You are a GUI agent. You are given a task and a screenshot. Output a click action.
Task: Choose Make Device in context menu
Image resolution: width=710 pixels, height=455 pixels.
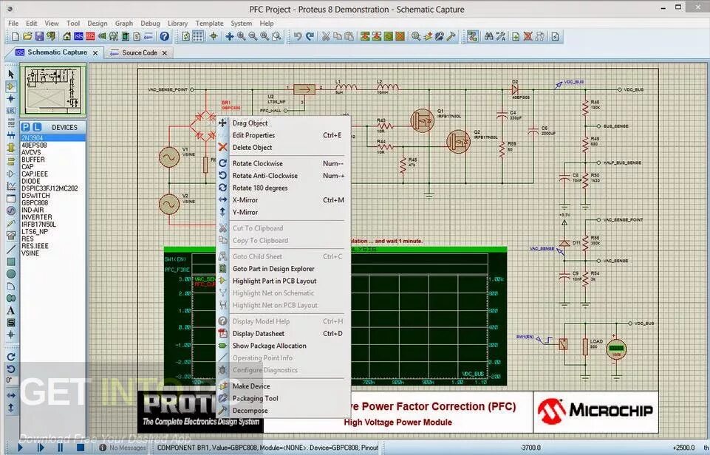coord(283,386)
